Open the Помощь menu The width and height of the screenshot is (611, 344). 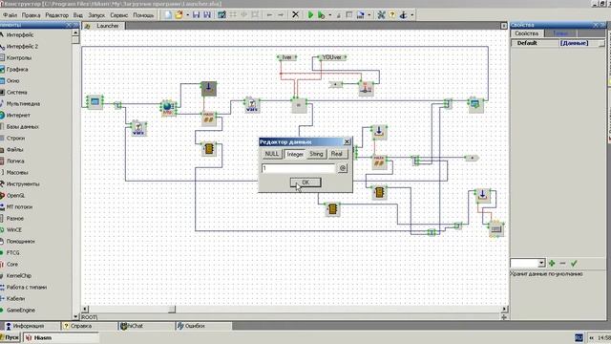143,15
